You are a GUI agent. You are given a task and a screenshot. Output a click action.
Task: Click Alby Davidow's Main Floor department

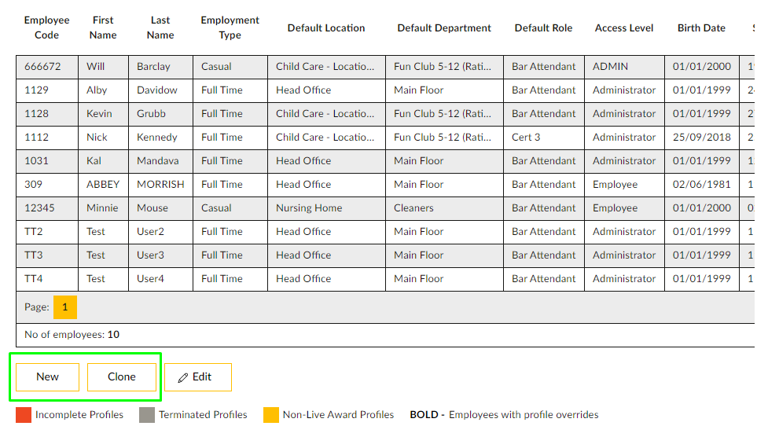pos(419,90)
